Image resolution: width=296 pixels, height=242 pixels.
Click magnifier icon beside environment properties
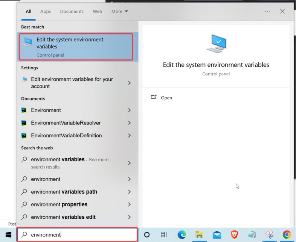click(24, 204)
